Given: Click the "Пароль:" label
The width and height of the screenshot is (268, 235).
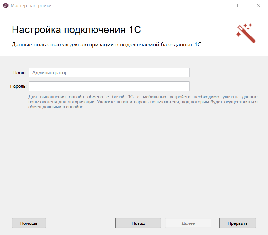Looking at the screenshot, I should click(x=18, y=86).
